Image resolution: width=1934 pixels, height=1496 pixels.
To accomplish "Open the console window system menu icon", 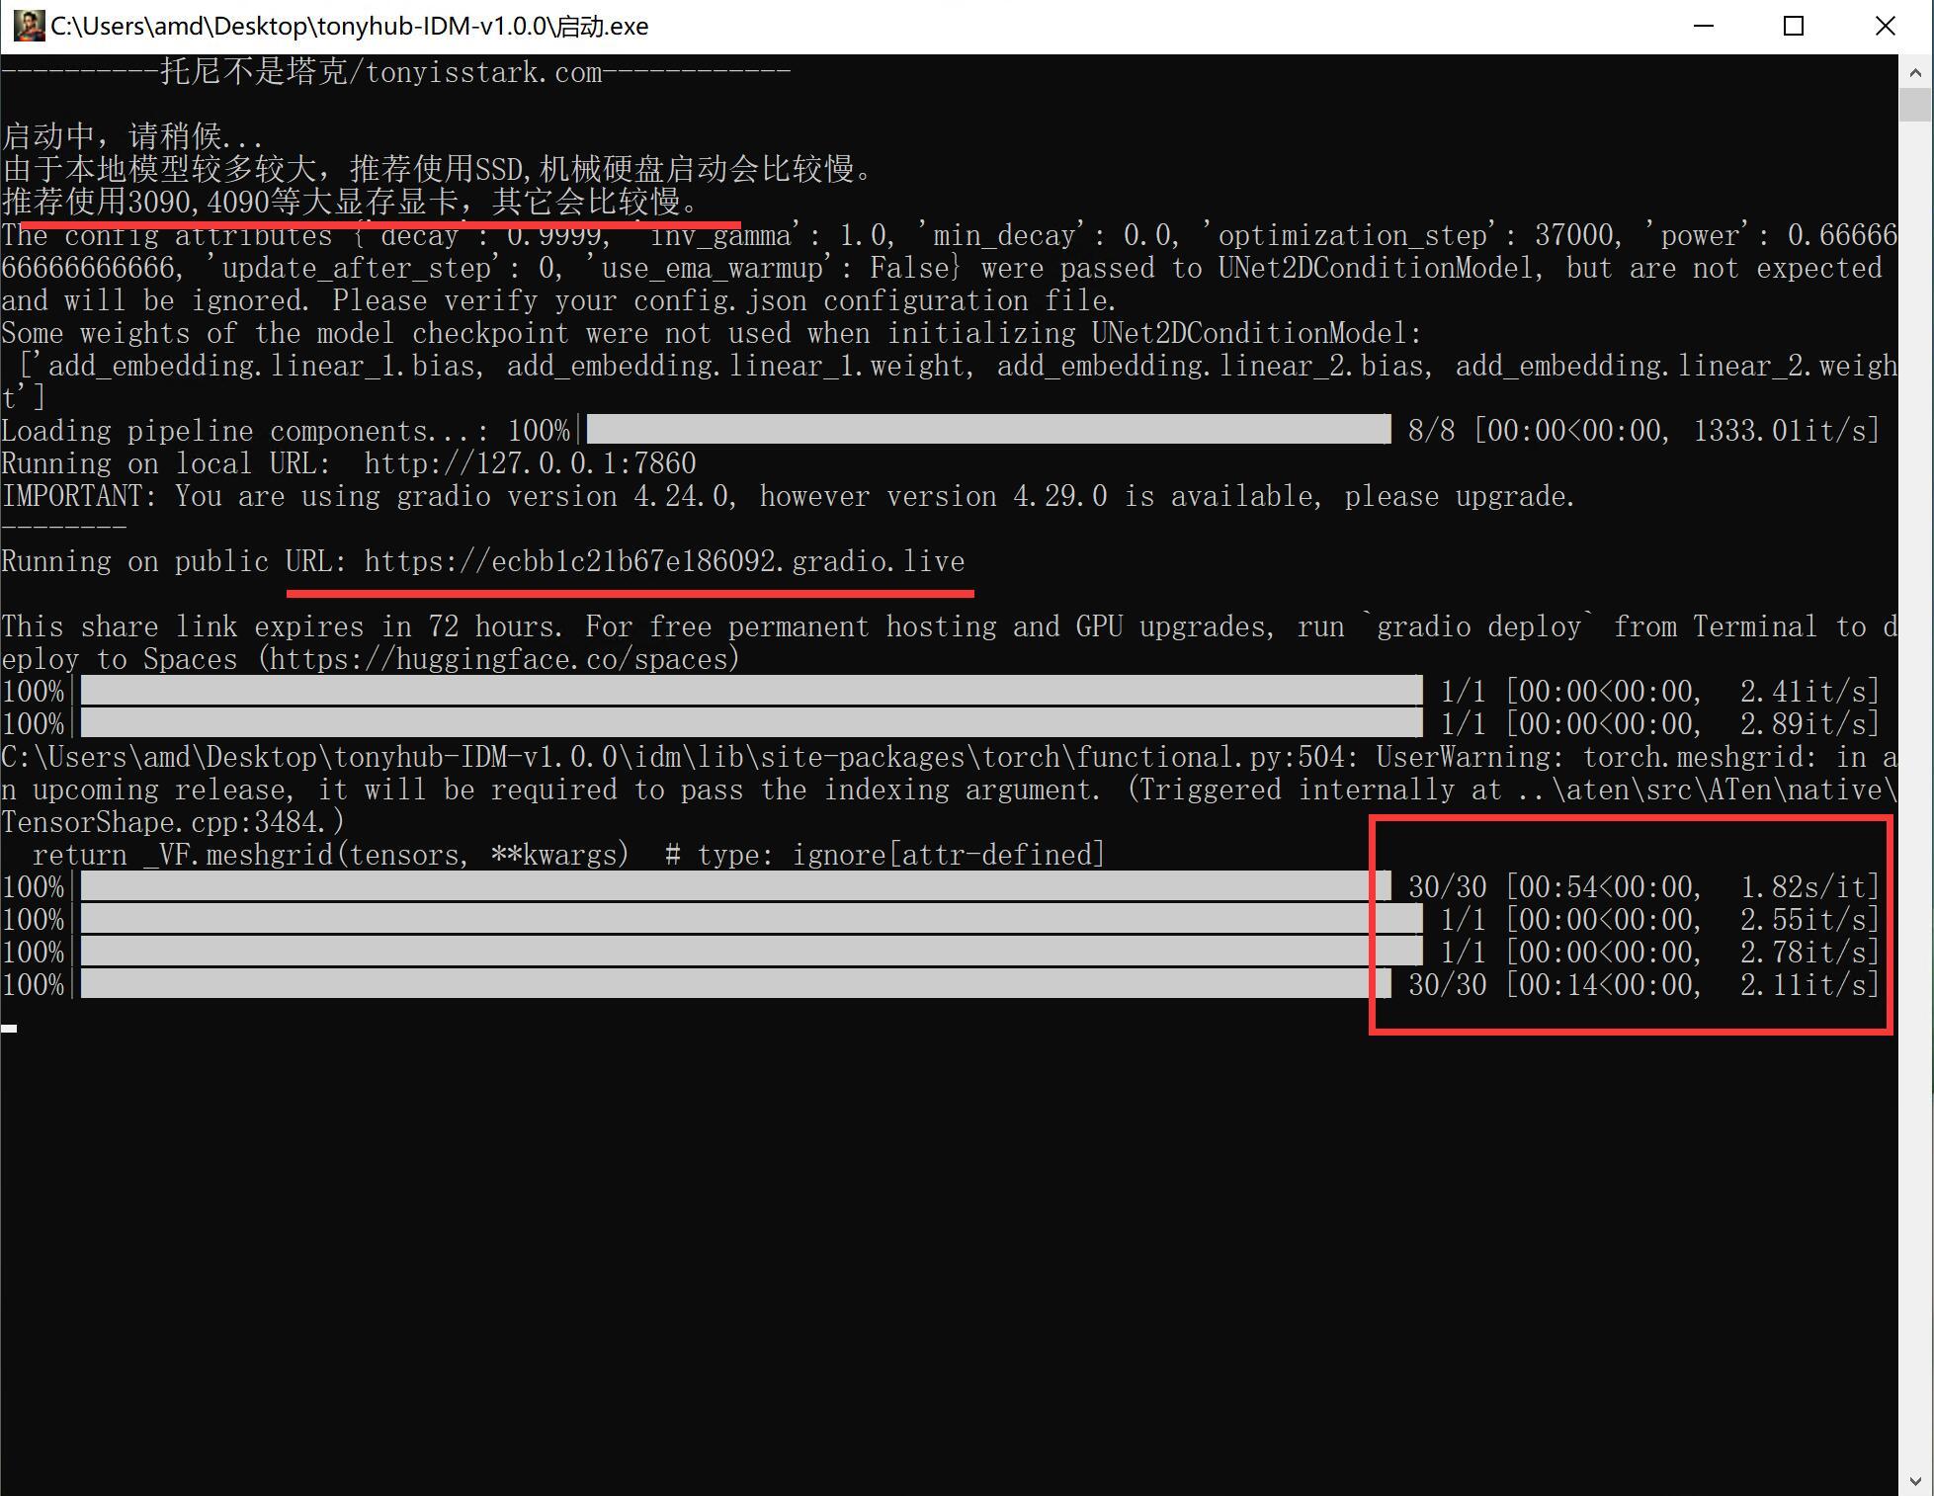I will [x=28, y=26].
